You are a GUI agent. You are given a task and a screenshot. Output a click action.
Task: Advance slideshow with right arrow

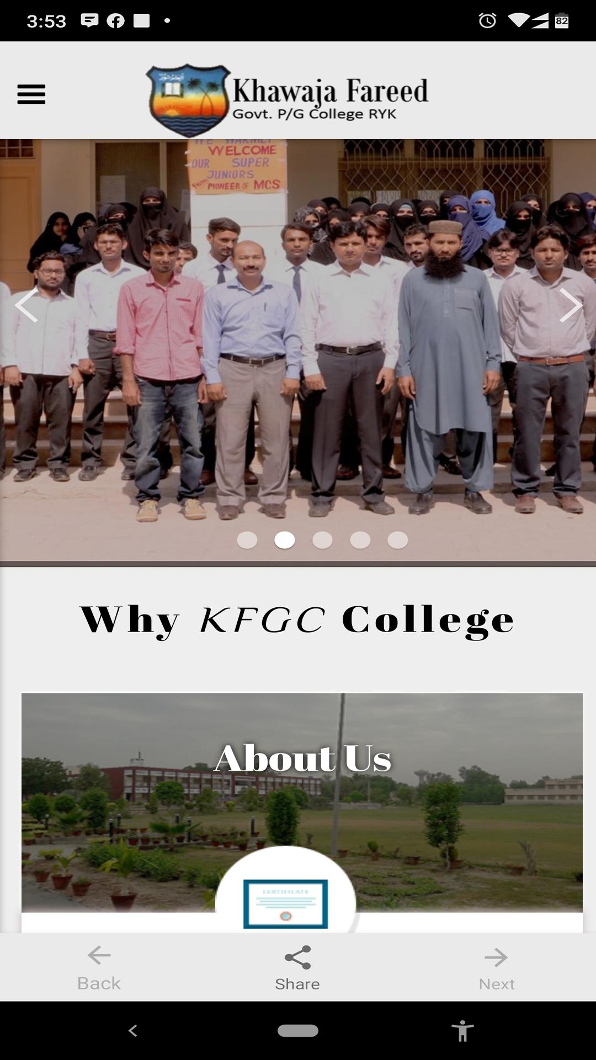point(571,305)
